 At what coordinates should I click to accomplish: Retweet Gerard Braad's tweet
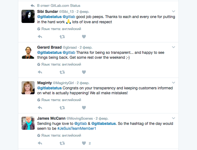[62, 72]
